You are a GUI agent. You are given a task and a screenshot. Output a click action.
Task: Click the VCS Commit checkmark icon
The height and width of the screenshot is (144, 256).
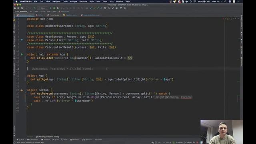pos(94,8)
